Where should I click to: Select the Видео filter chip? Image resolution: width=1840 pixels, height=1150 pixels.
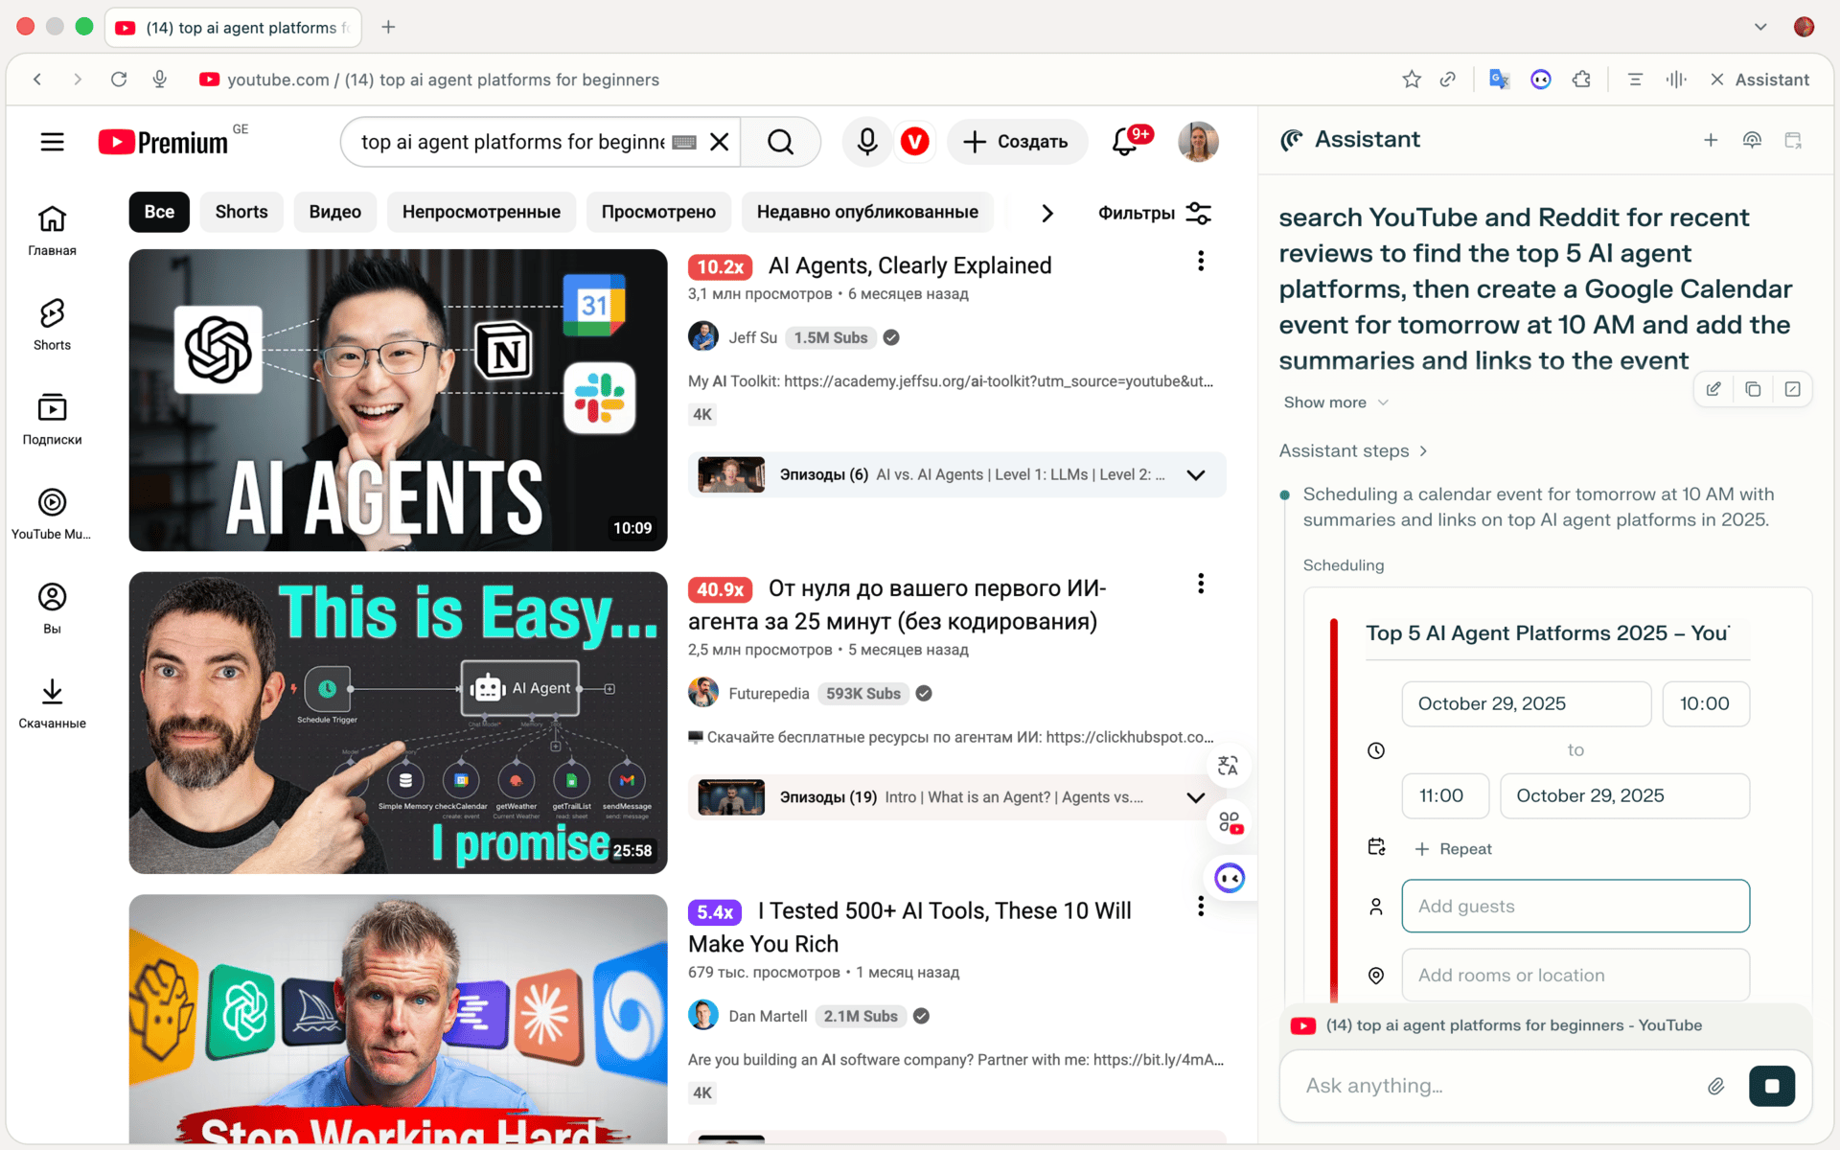click(334, 212)
